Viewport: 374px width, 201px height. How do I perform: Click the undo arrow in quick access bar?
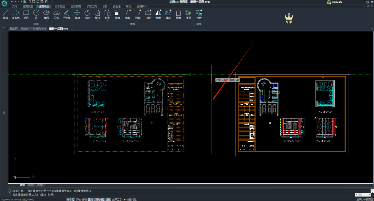(x=12, y=2)
